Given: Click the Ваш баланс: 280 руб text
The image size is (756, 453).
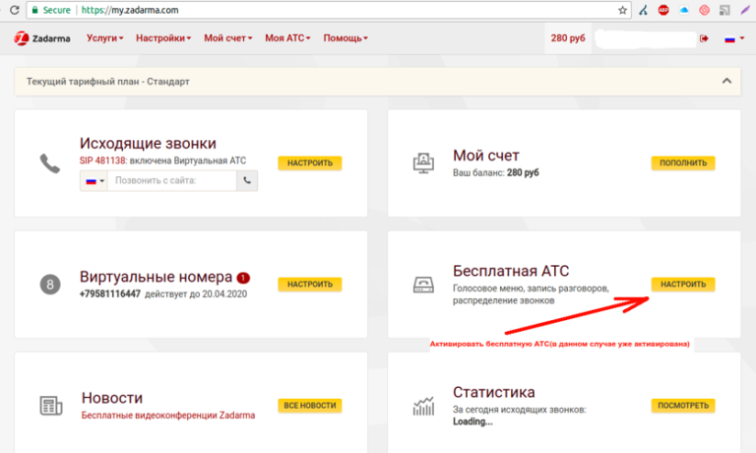Looking at the screenshot, I should pos(496,172).
